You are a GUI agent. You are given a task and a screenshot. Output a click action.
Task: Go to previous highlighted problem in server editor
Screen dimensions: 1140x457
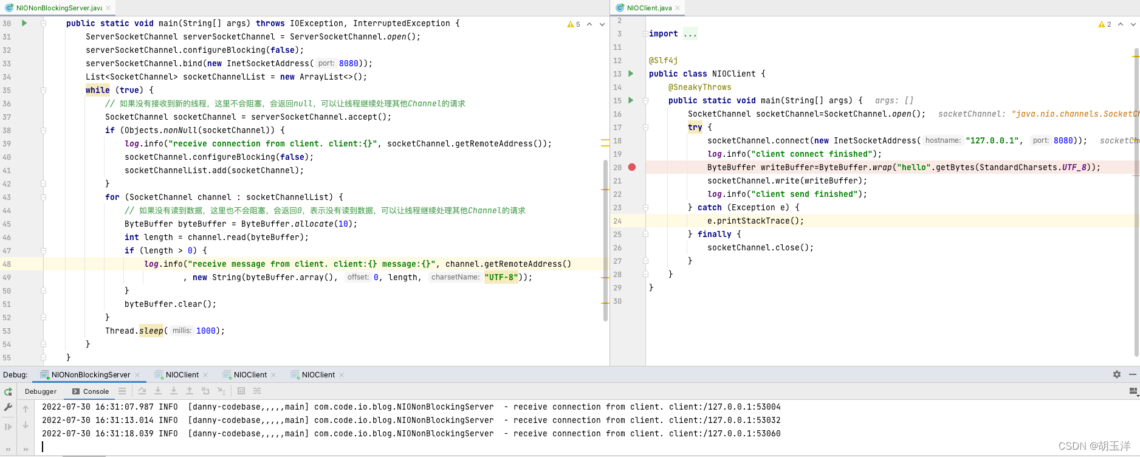(589, 24)
